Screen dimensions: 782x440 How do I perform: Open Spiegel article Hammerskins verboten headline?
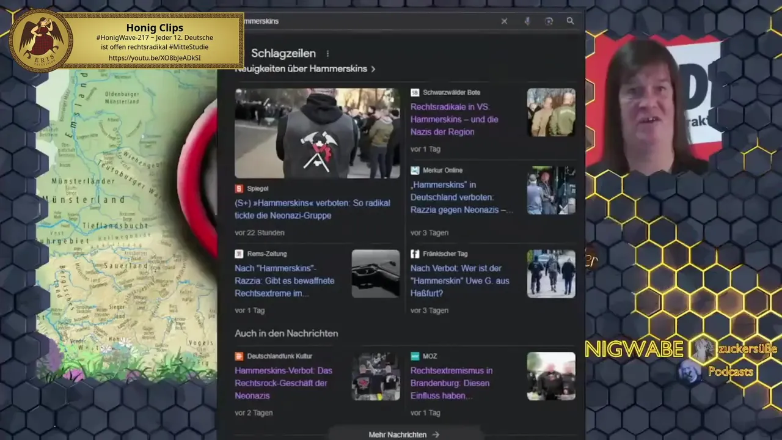[x=312, y=209]
